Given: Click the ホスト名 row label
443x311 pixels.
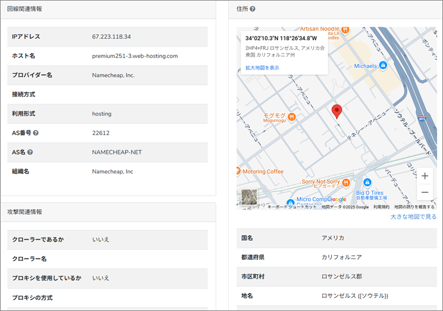Looking at the screenshot, I should tap(23, 56).
